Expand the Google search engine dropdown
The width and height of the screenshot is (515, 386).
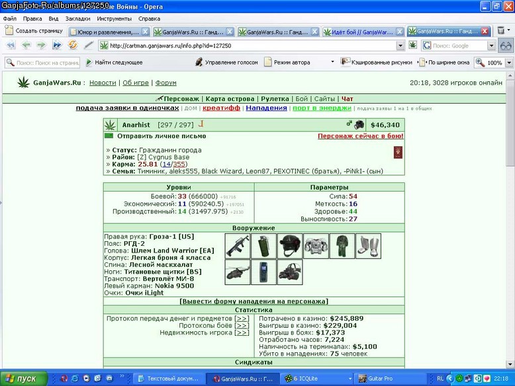491,46
